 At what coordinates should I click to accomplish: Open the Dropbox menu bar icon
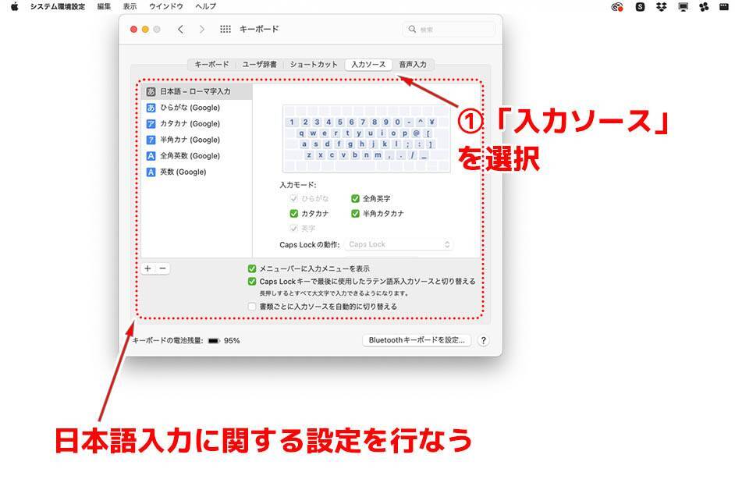(662, 6)
